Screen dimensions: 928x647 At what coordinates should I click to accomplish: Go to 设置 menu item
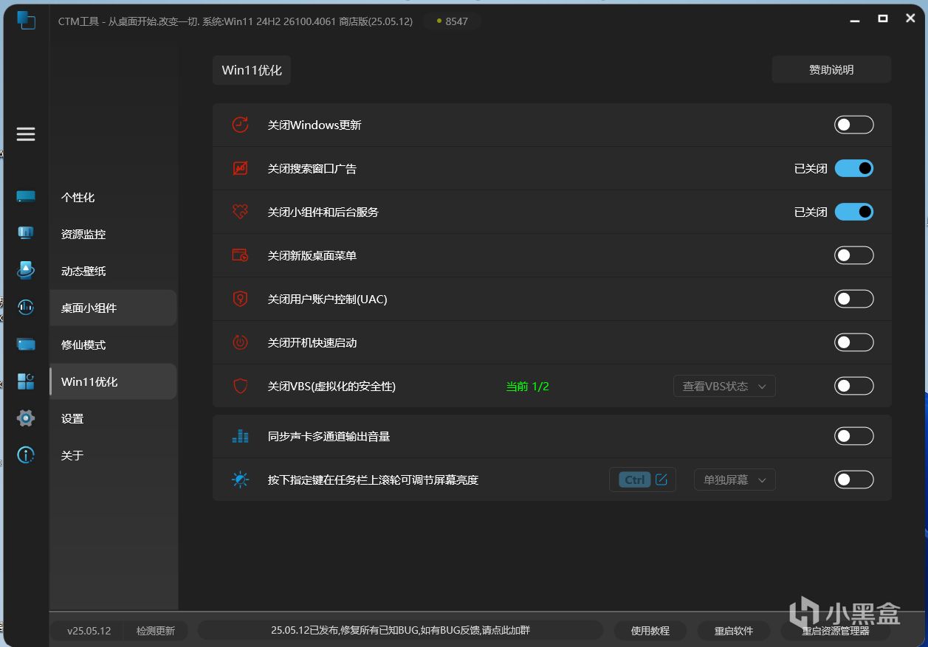click(x=113, y=418)
